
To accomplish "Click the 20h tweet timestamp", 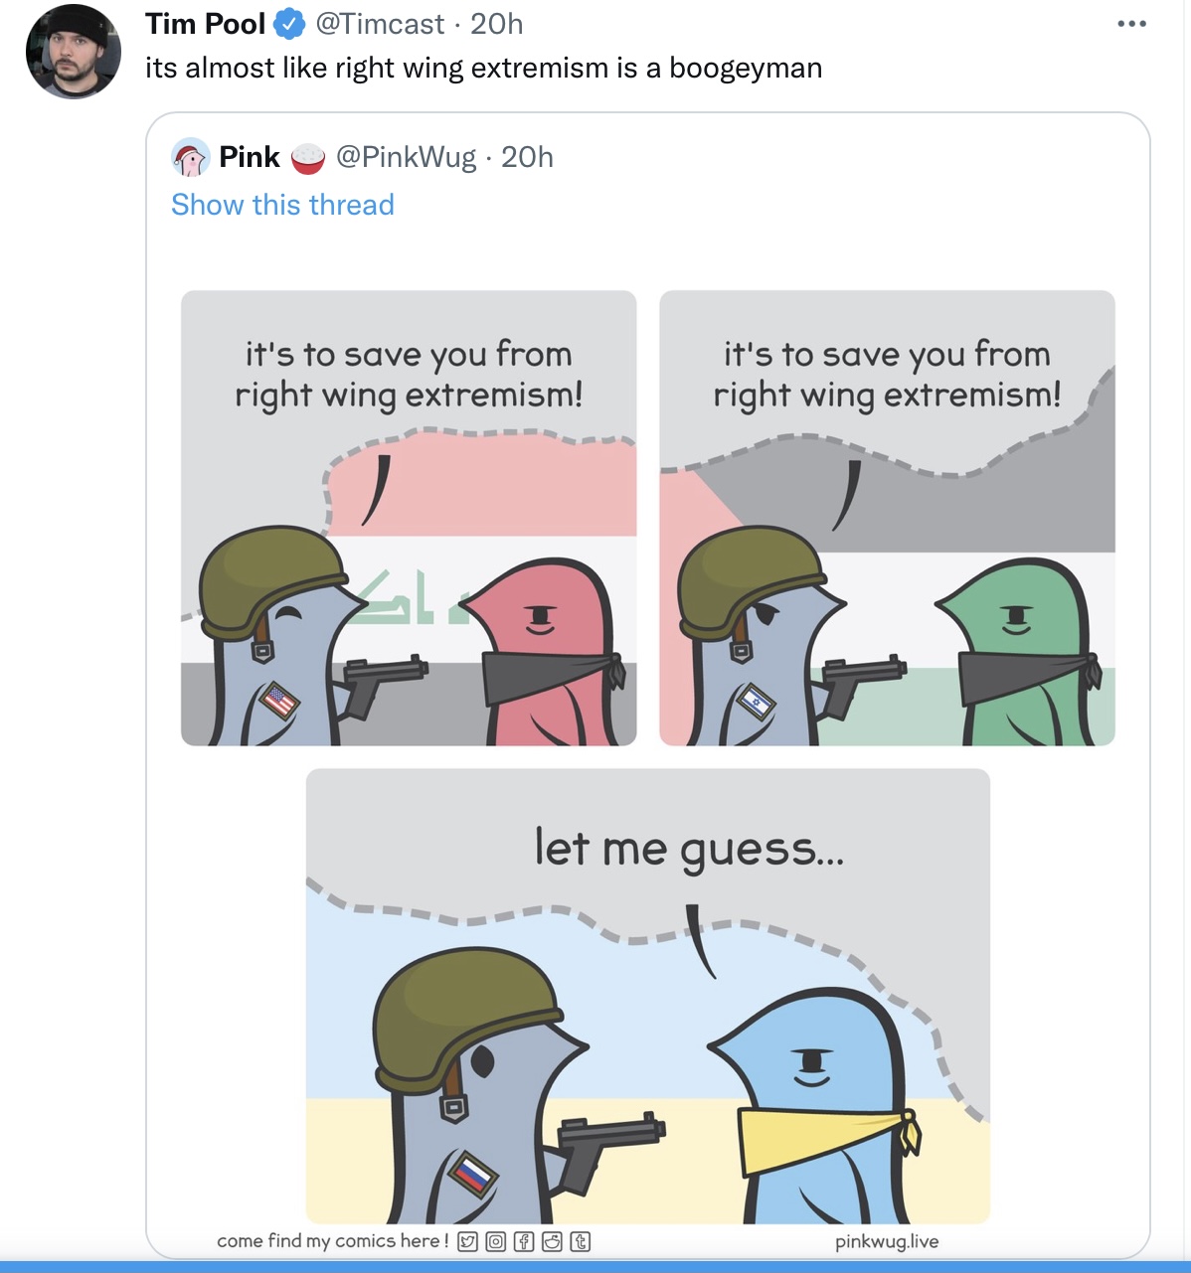I will 496,24.
